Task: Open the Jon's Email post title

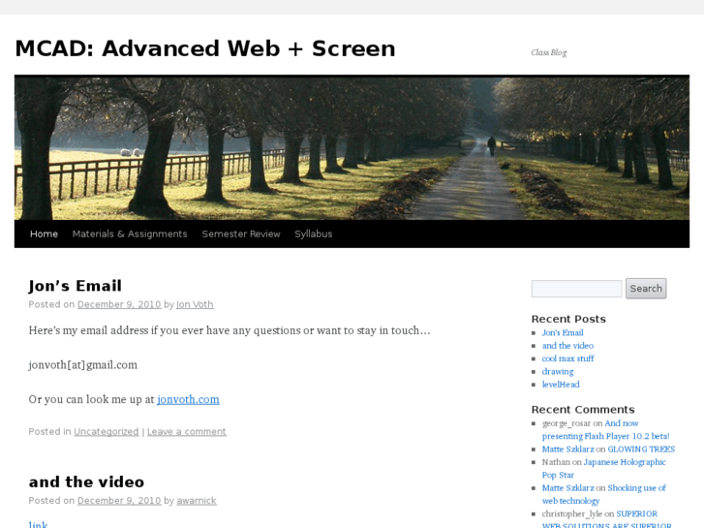Action: 75,286
